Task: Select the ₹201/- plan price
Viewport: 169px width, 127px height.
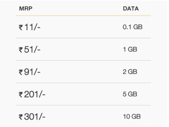Action: point(32,94)
